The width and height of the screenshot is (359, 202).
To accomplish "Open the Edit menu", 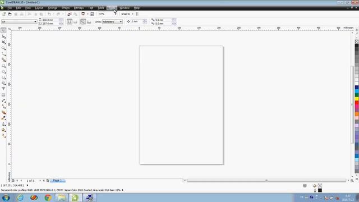I will coord(19,8).
